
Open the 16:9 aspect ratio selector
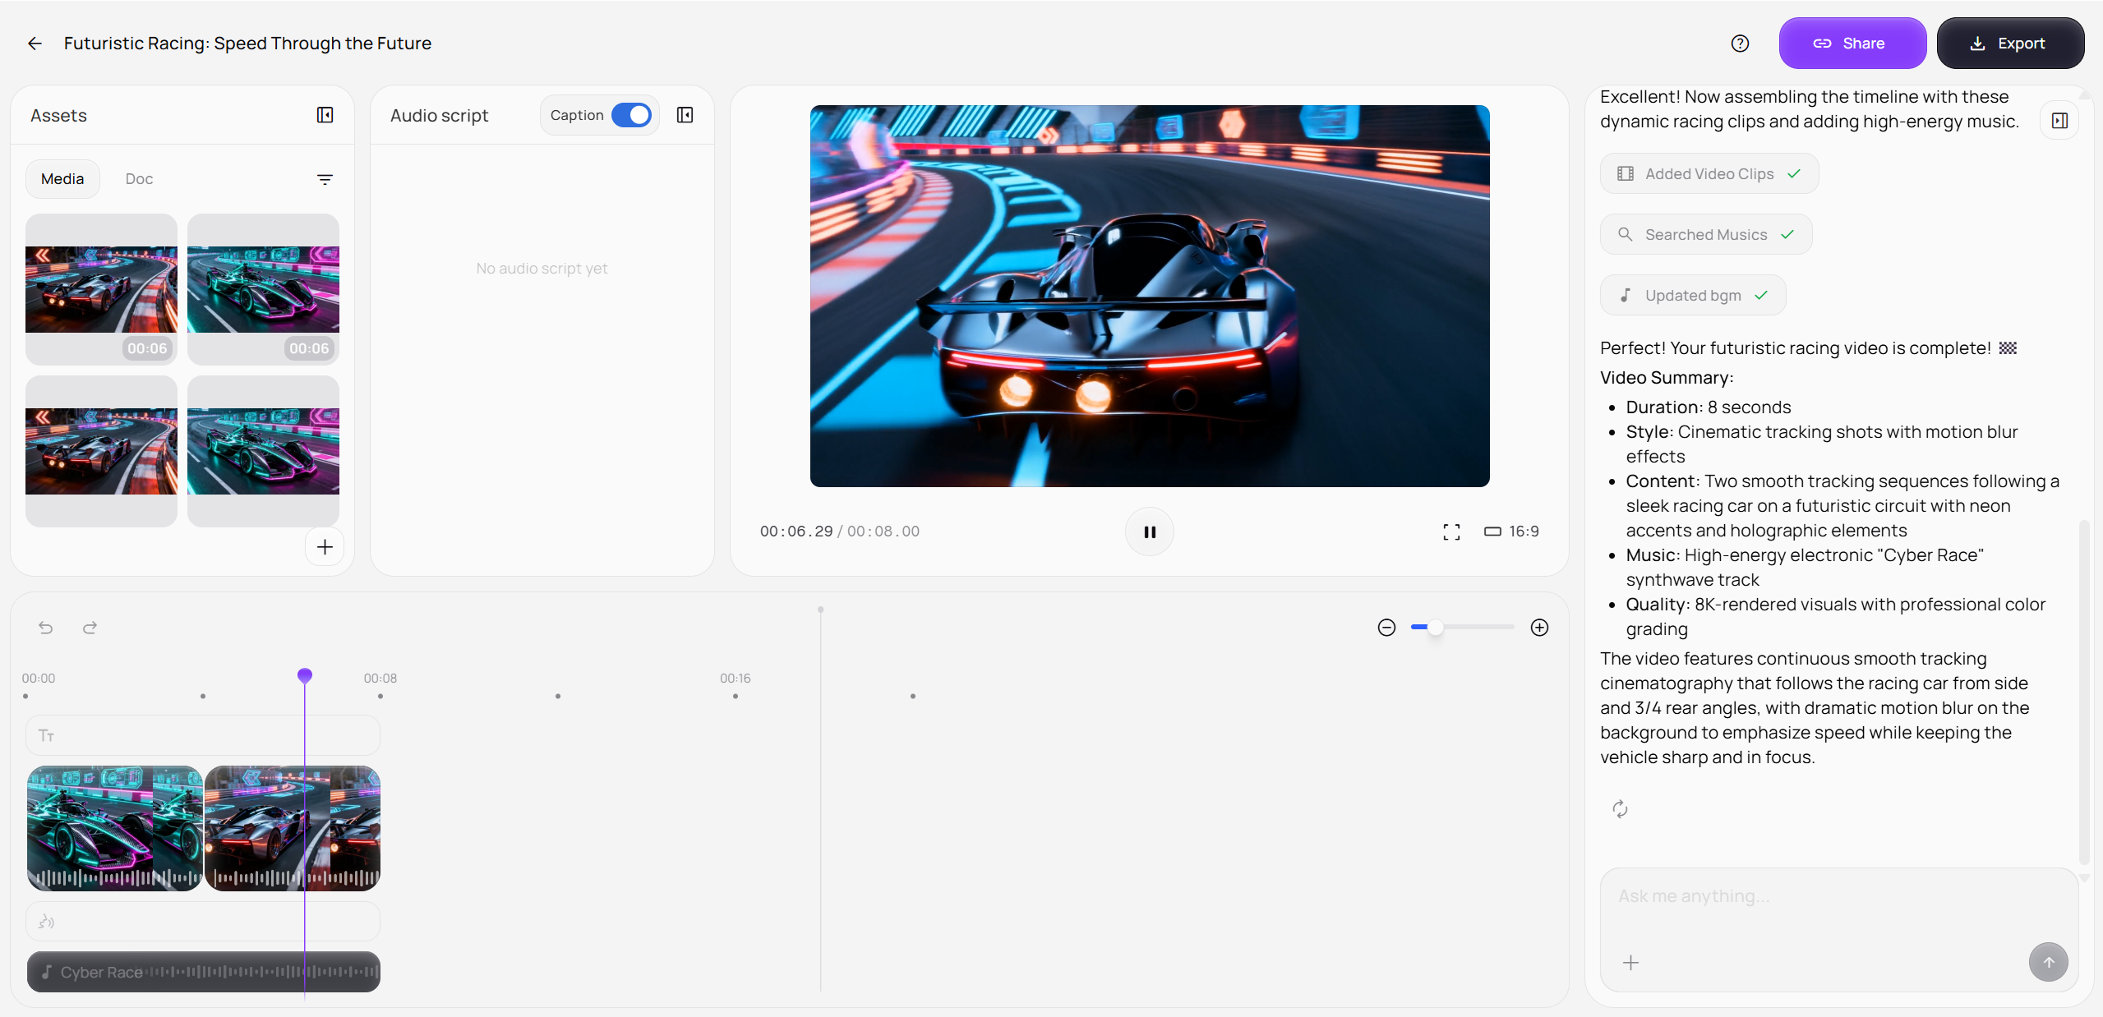click(1511, 532)
